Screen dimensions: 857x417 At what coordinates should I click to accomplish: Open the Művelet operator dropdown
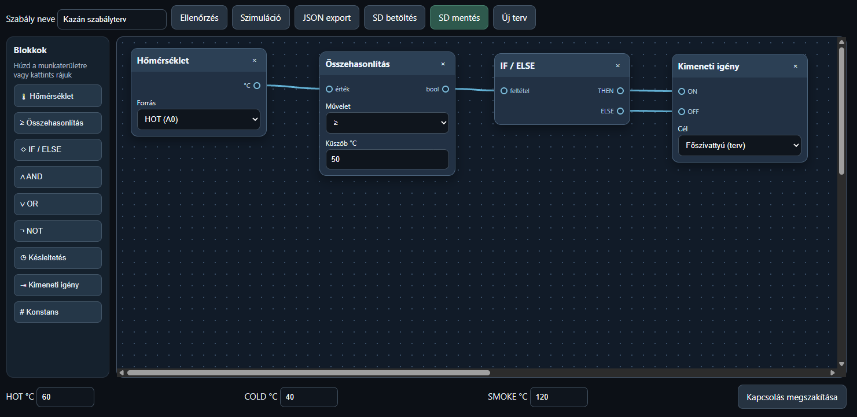[387, 123]
